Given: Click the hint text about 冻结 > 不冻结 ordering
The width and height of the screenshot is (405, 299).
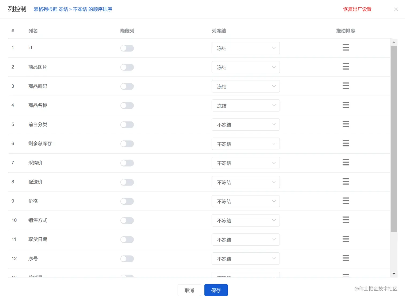Looking at the screenshot, I should (73, 9).
